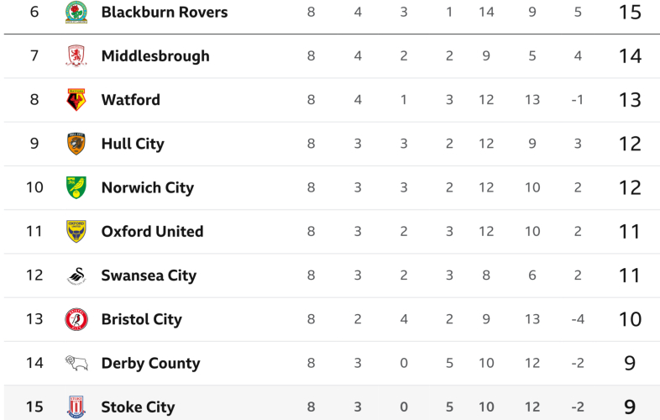This screenshot has height=420, width=660.
Task: Click the Watford club badge
Action: [76, 100]
